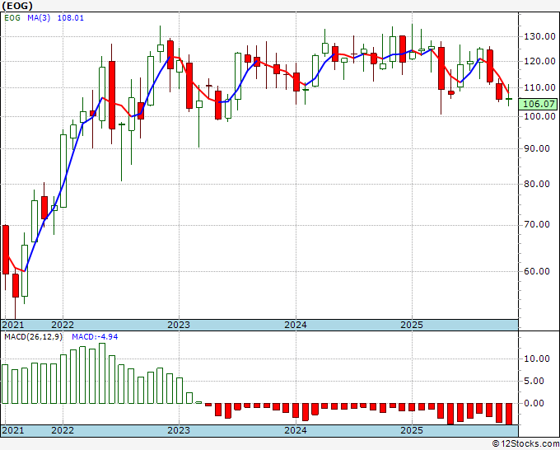
Task: Click the 2024 label on MACD timeline
Action: pyautogui.click(x=296, y=430)
